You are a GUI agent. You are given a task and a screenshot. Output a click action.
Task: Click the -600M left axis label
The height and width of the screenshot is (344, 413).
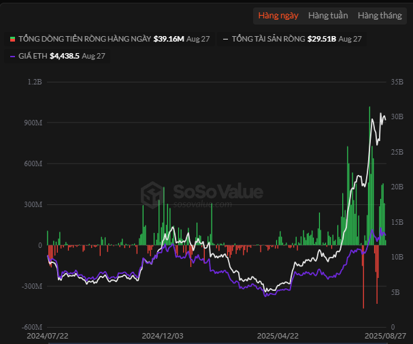click(x=32, y=327)
